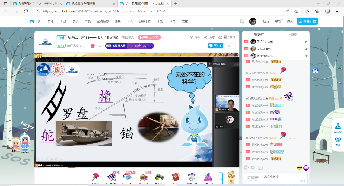Viewport: 344px width, 186px height.
Task: Click the 视频聊天NO.28 ranking badge
Action: (x=149, y=37)
